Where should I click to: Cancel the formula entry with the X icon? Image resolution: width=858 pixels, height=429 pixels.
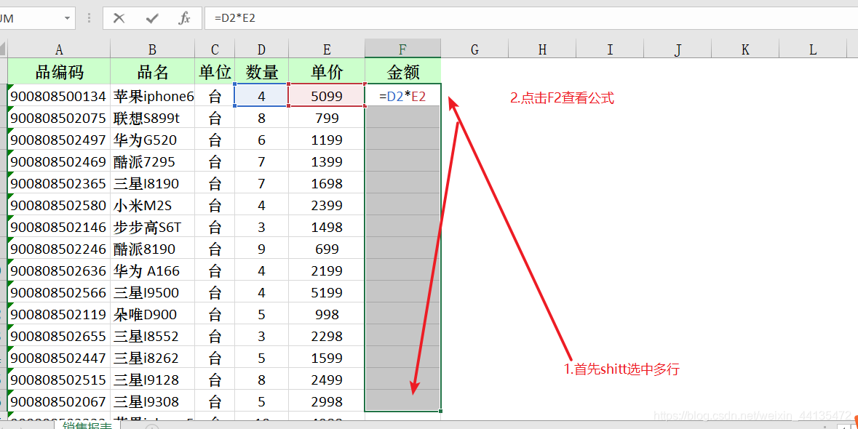120,18
